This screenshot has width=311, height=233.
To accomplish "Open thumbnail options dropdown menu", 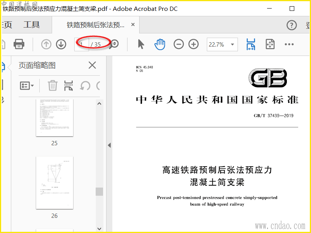I will pos(27,85).
